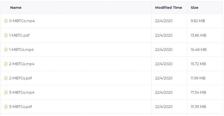Open the 1-MBTG.pdf file link
Viewport: 224px width, 116px height.
(x=19, y=35)
